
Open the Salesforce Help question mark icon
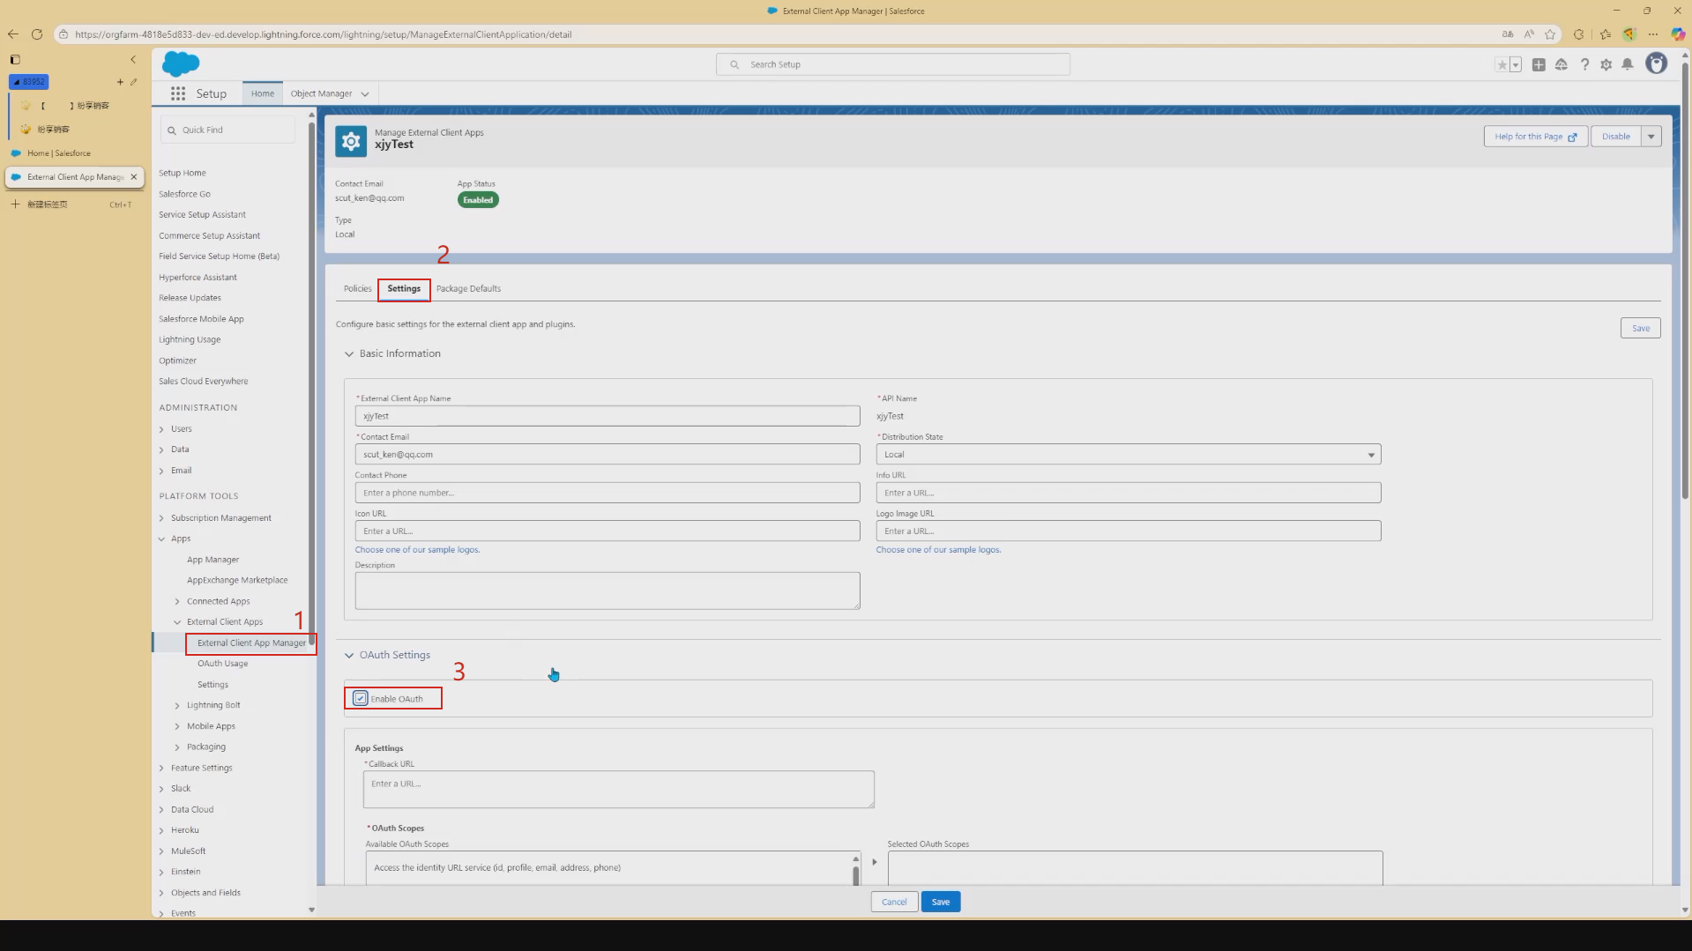tap(1584, 64)
